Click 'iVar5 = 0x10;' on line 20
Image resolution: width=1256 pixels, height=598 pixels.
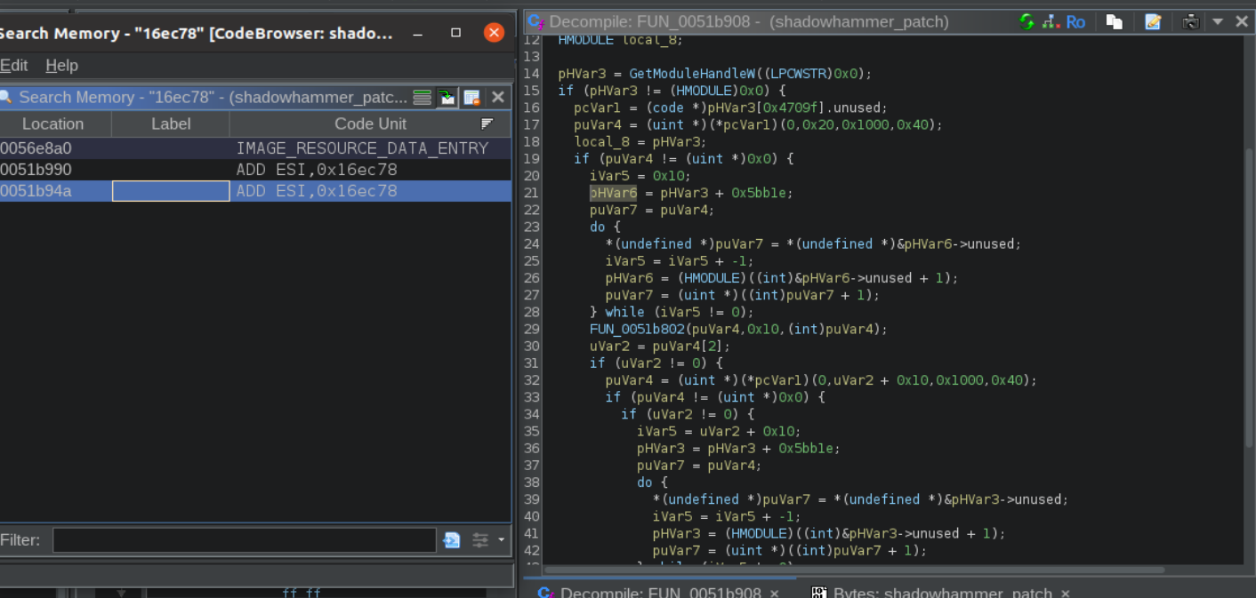pos(640,176)
